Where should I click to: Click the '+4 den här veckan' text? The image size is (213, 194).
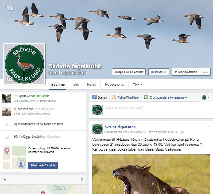point(38,96)
